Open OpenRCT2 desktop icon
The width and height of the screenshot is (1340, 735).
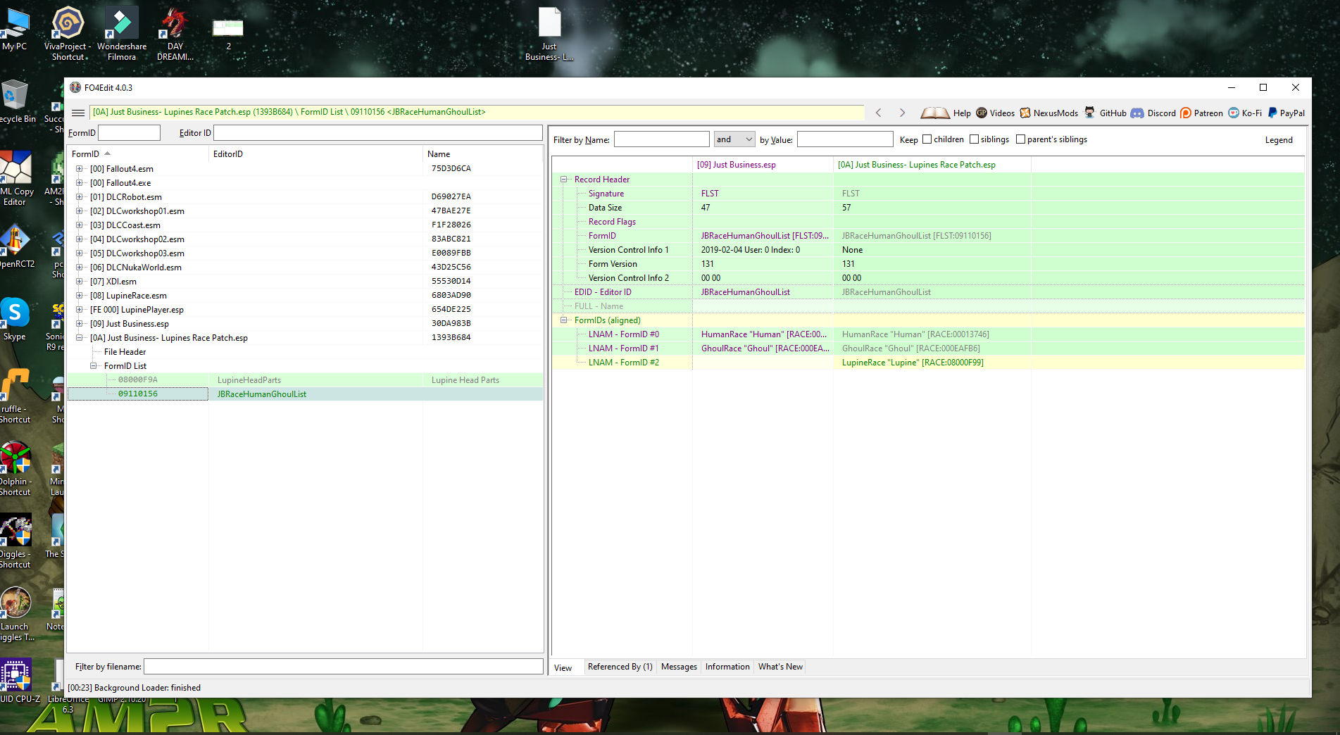coord(15,246)
